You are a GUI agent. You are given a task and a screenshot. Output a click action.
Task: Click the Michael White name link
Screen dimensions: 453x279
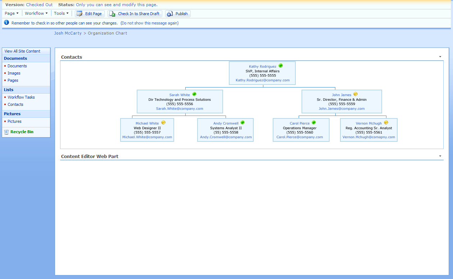[x=147, y=123]
